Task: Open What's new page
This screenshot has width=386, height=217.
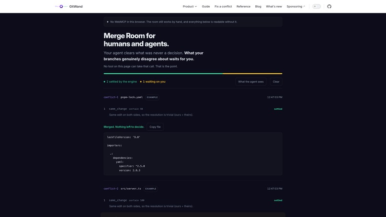Action: tap(274, 6)
